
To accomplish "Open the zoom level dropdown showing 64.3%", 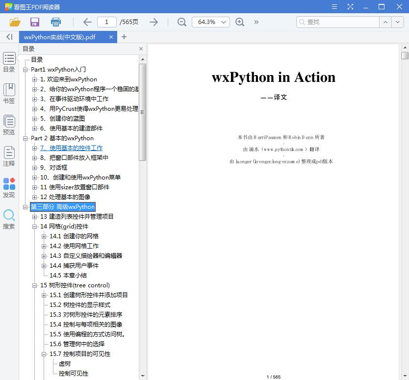I will 210,22.
